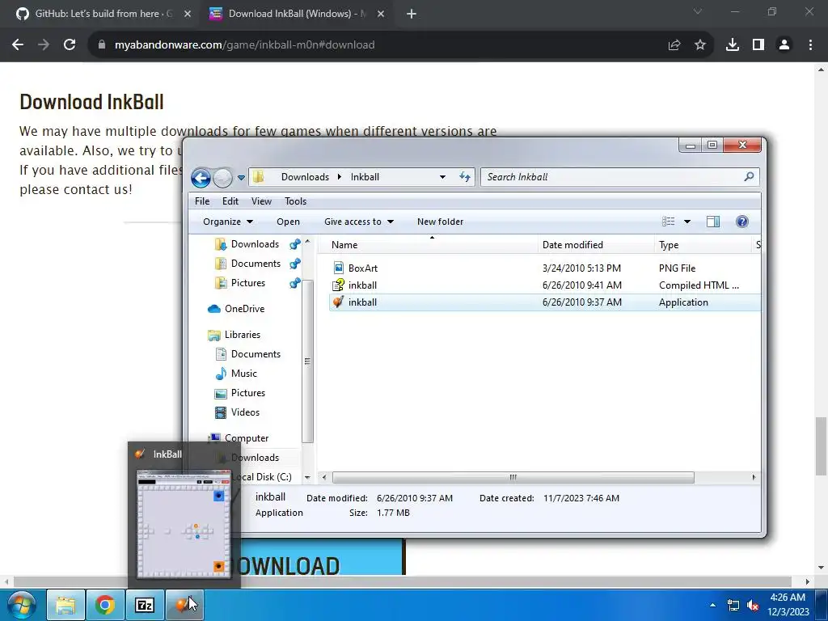Open the Chrome three-dot menu

(x=810, y=45)
